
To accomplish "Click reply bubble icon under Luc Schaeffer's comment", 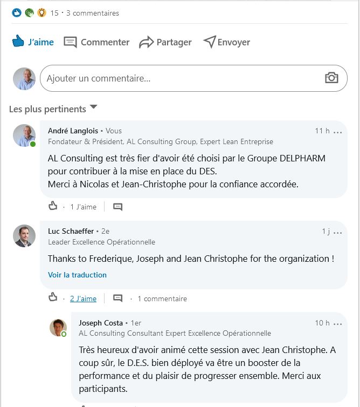I will 117,298.
